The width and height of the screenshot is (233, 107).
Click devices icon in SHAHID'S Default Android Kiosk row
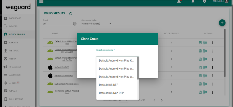pyautogui.click(x=205, y=92)
